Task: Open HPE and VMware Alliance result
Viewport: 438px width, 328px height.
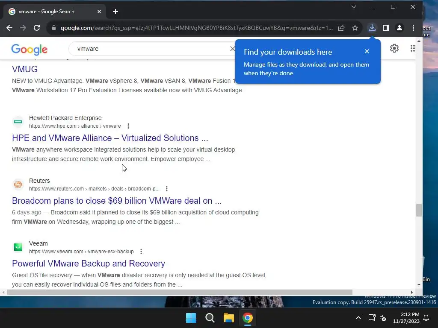Action: 110,138
